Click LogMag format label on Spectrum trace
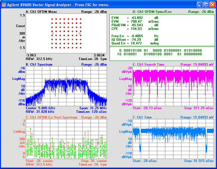This screenshot has width=217, height=169. [x=18, y=79]
